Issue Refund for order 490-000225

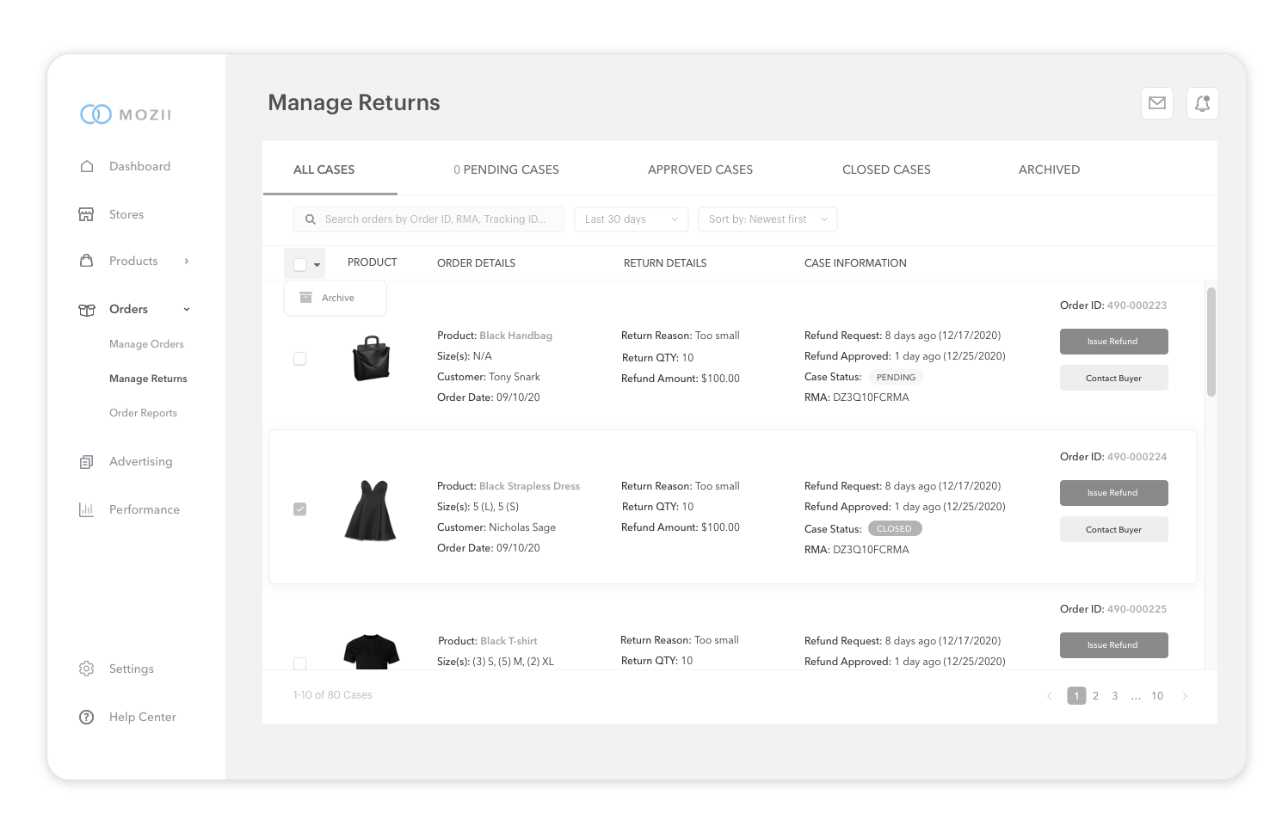(x=1113, y=645)
